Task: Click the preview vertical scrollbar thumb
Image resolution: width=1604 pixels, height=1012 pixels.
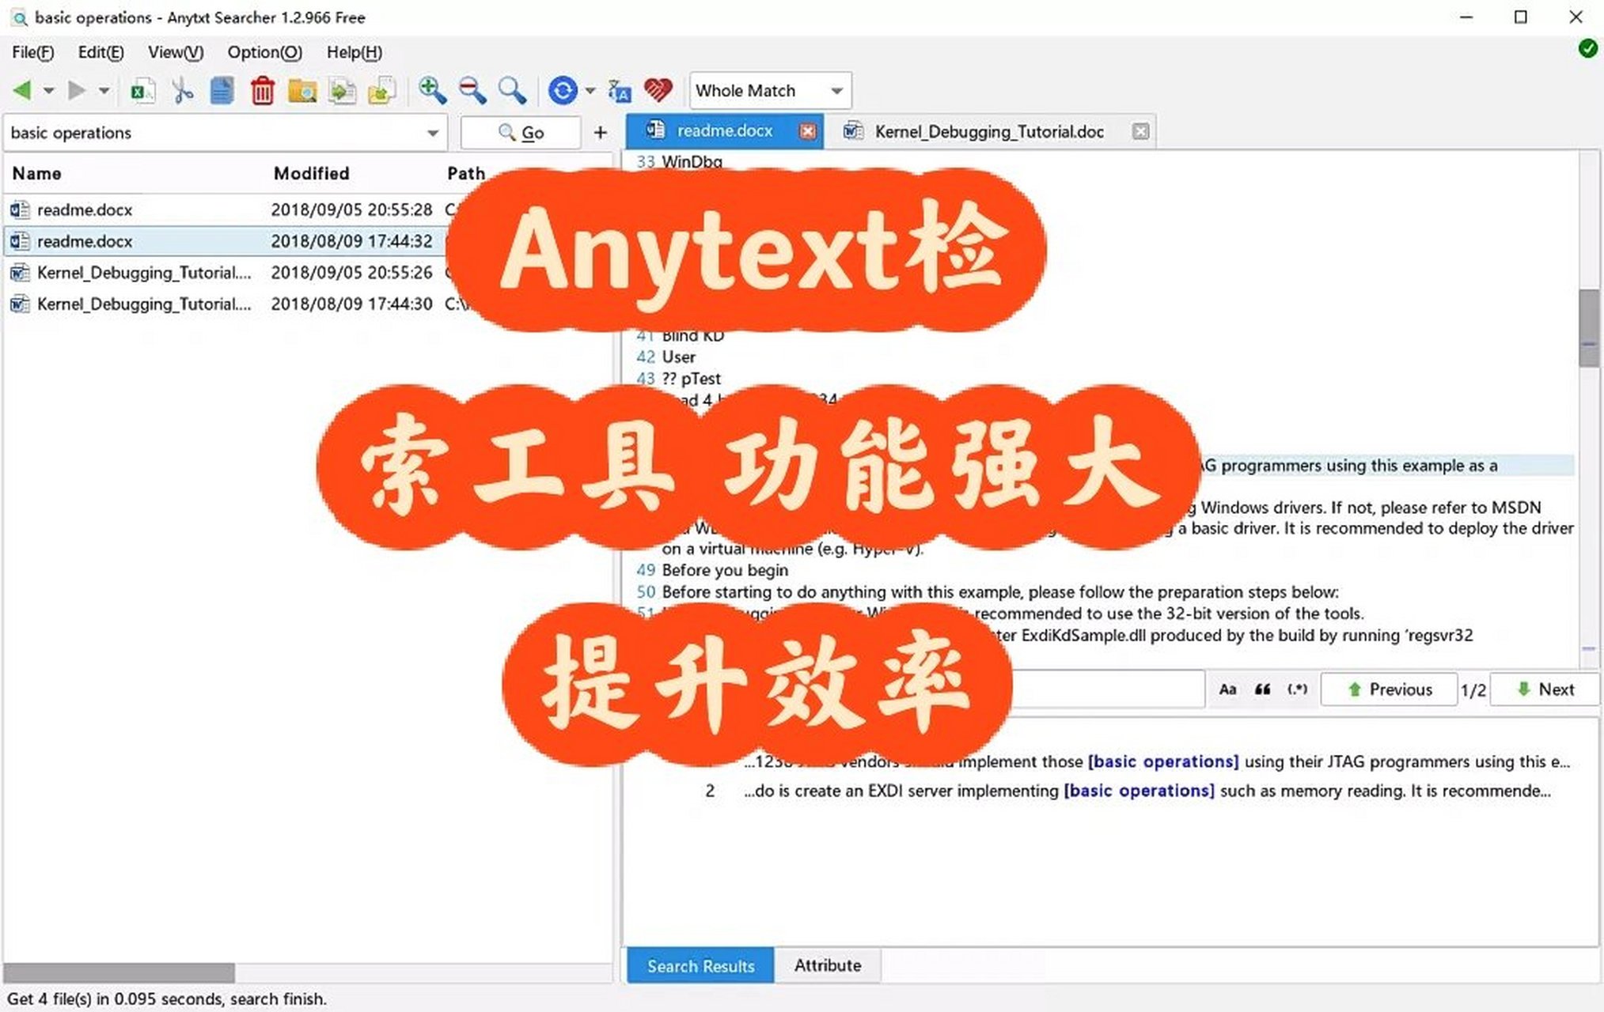Action: 1588,327
